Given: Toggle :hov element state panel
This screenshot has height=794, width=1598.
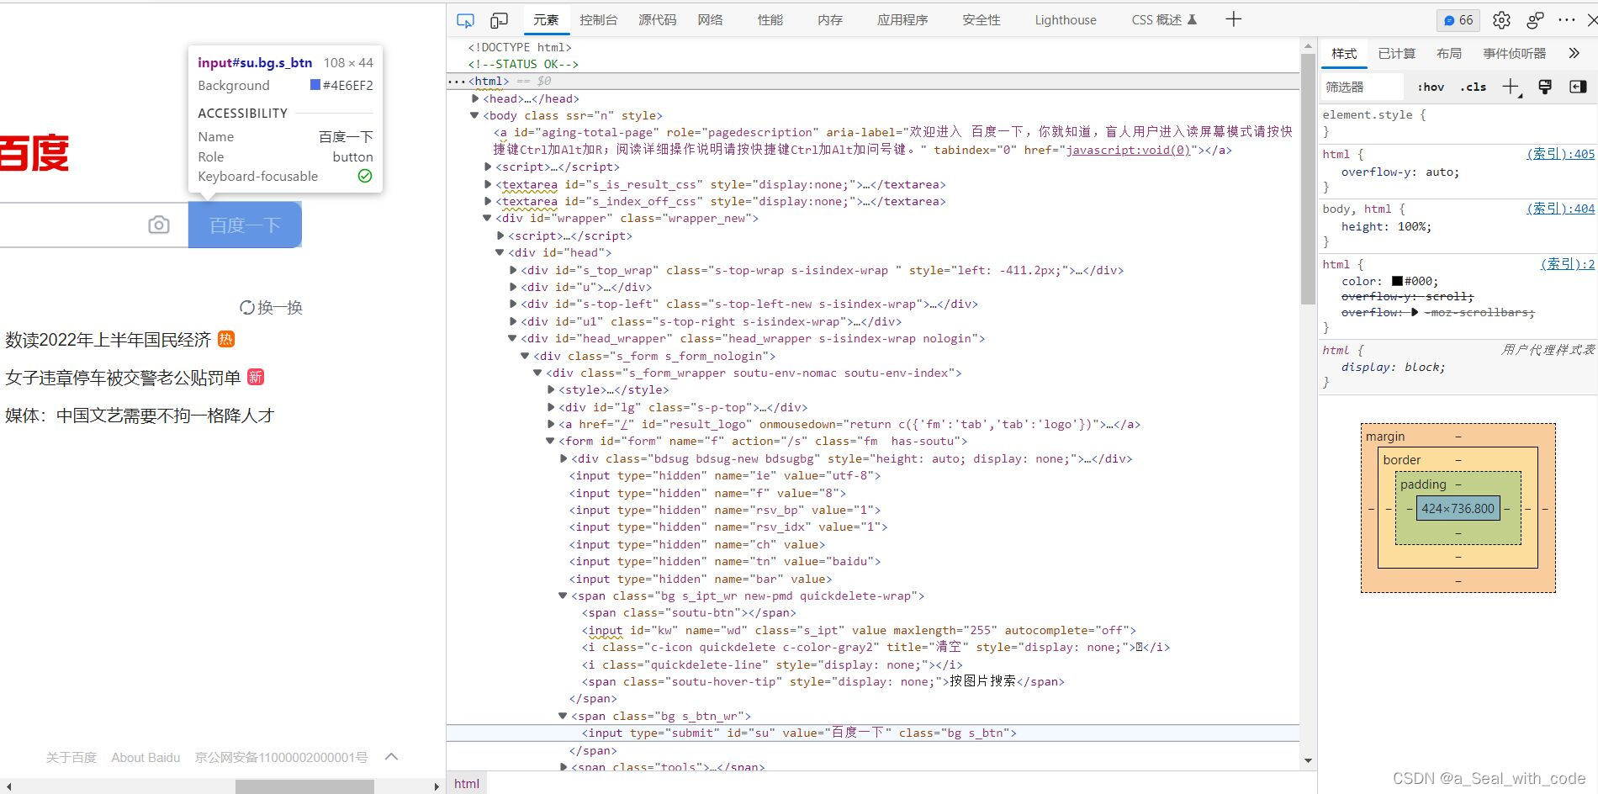Looking at the screenshot, I should pos(1431,87).
